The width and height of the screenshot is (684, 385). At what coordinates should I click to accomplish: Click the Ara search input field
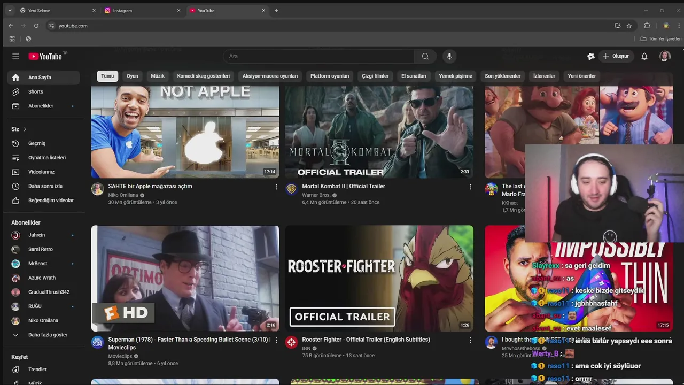coord(318,56)
